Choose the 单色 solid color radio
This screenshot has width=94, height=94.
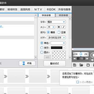click(42, 43)
